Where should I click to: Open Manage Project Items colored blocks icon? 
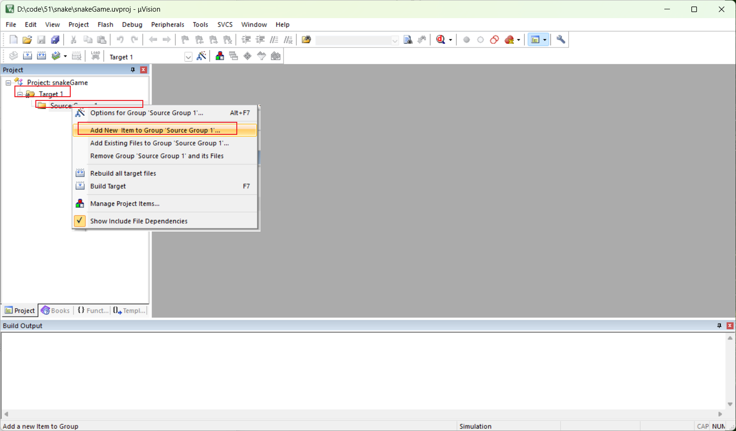point(220,56)
